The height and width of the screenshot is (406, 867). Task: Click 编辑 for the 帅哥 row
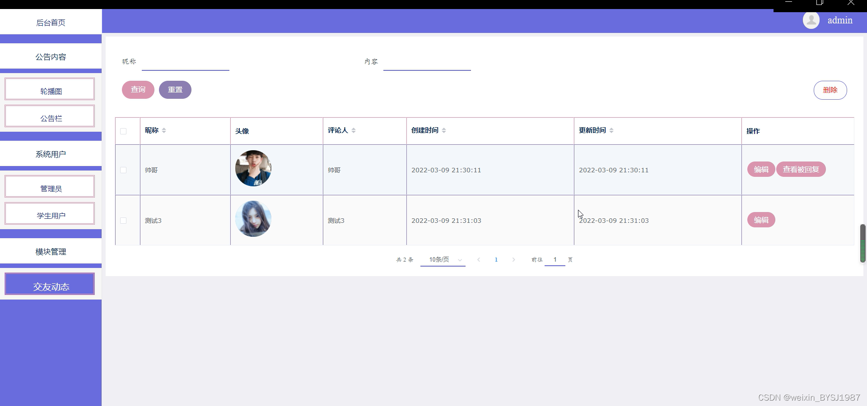click(761, 169)
